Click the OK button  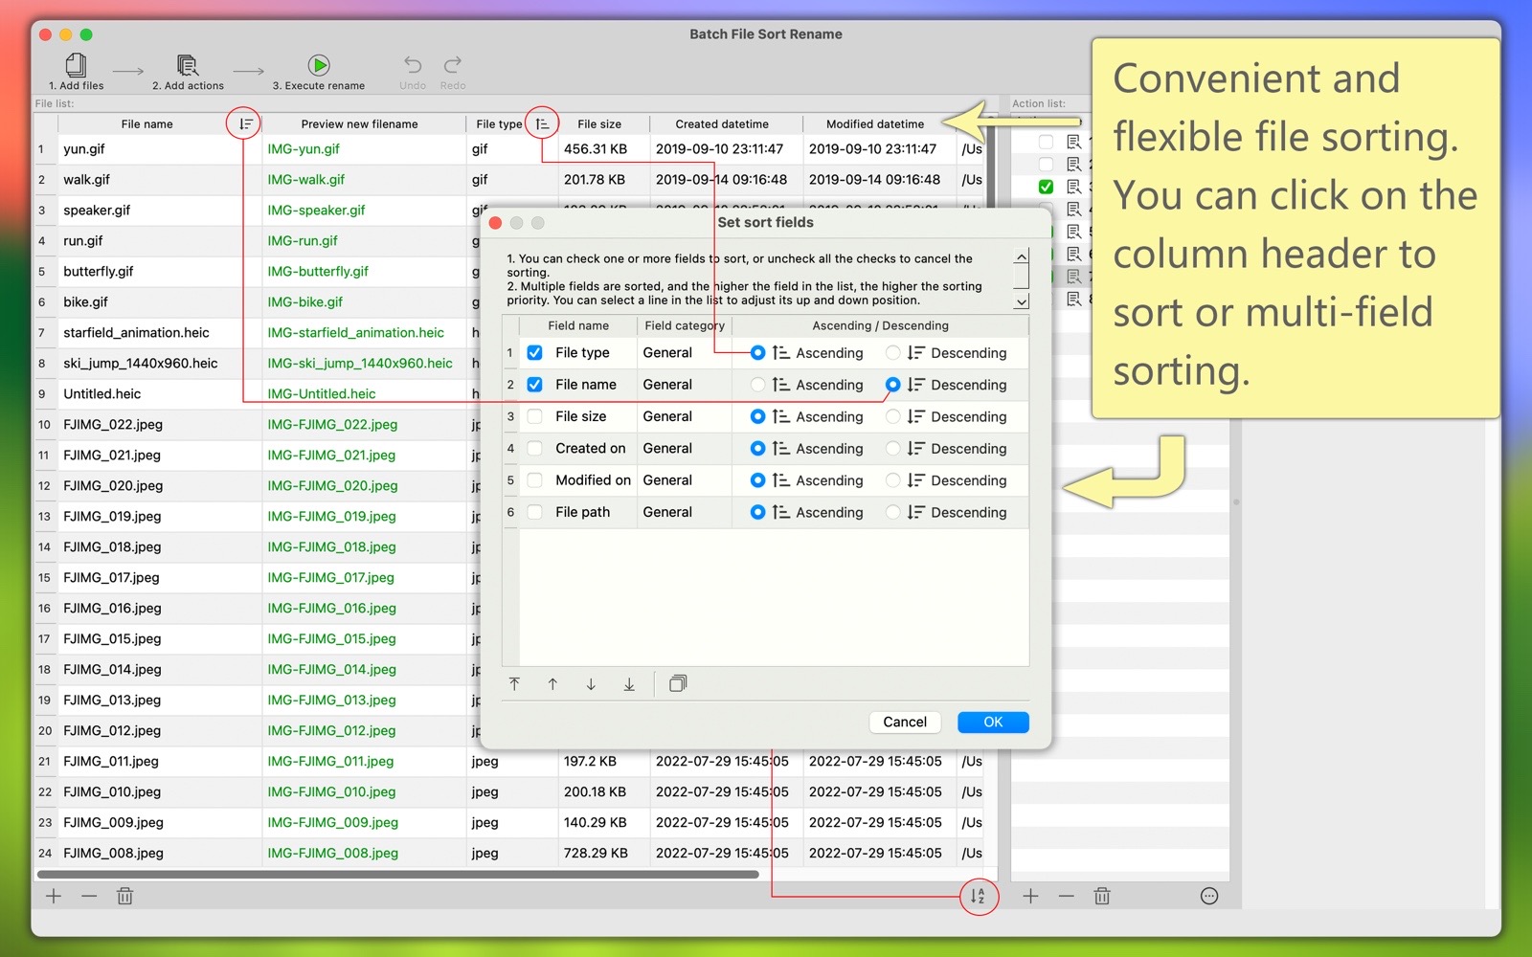[x=993, y=723]
